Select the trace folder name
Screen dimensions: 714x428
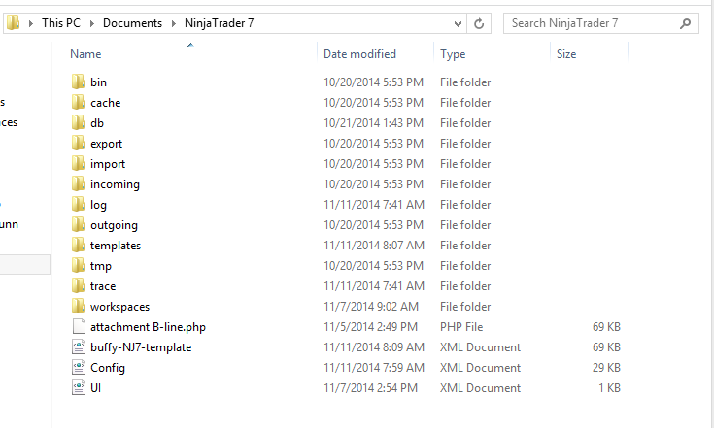coord(103,286)
